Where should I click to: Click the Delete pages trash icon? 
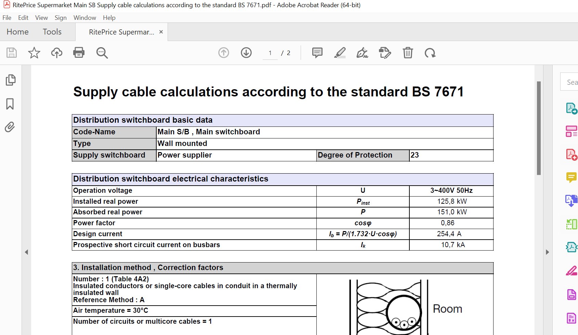[x=407, y=53]
